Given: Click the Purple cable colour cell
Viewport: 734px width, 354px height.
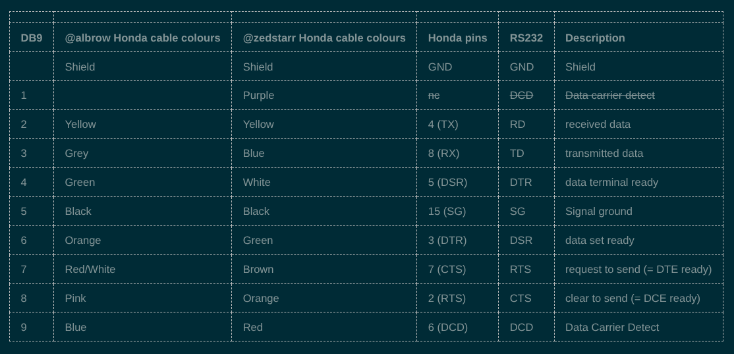Looking at the screenshot, I should [x=258, y=95].
